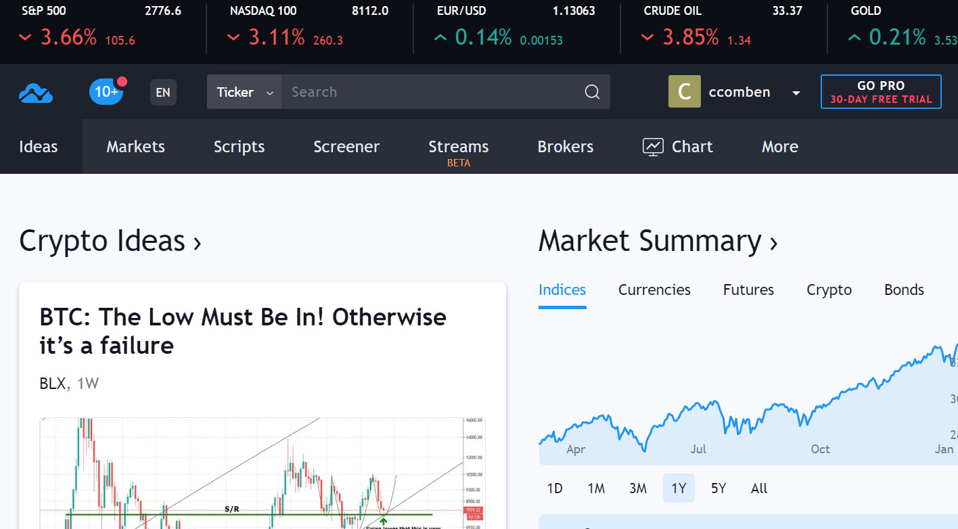Open the notifications badge showing 10+

click(x=106, y=91)
